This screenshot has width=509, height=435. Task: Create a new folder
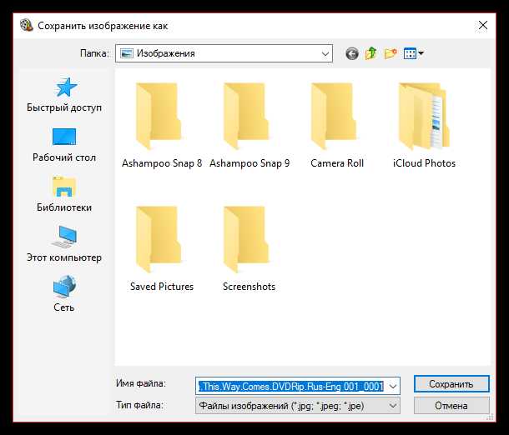point(391,53)
